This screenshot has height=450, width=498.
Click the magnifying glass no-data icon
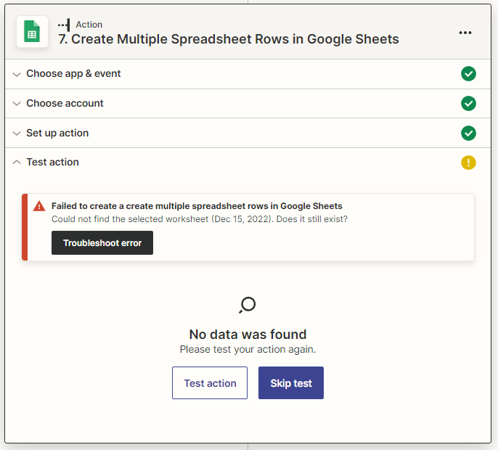(248, 305)
